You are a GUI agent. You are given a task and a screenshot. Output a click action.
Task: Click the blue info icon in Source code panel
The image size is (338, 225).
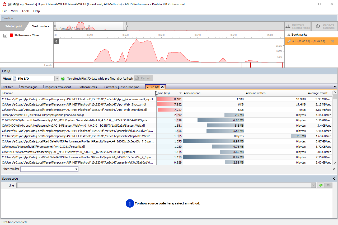pyautogui.click(x=130, y=203)
